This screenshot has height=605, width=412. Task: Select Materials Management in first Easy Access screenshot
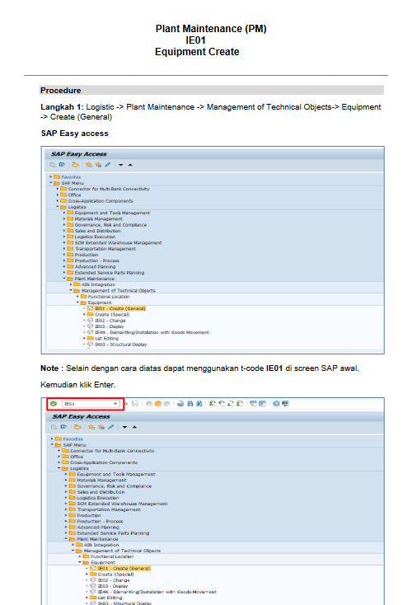tap(98, 218)
